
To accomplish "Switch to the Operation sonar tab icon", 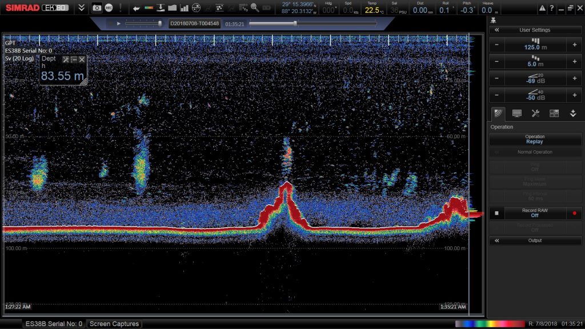I will pyautogui.click(x=498, y=114).
